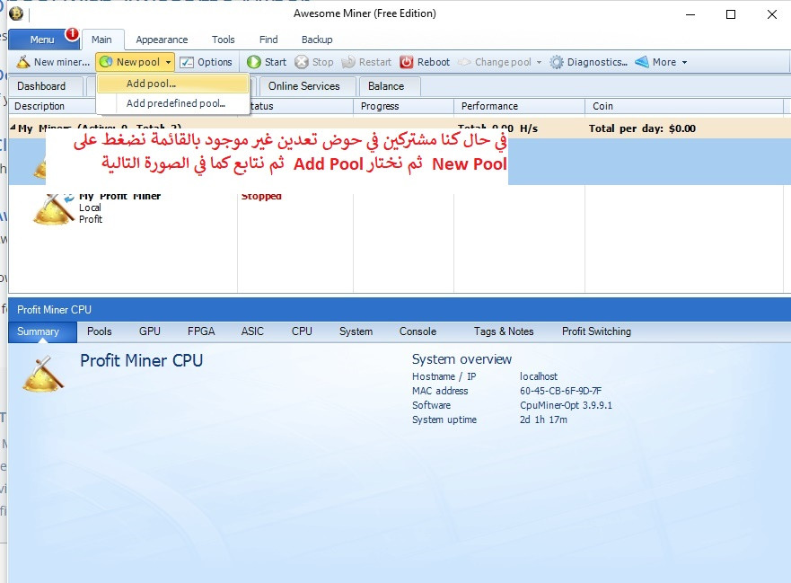Open the Diagnostics gear icon
The image size is (791, 583).
pyautogui.click(x=557, y=62)
